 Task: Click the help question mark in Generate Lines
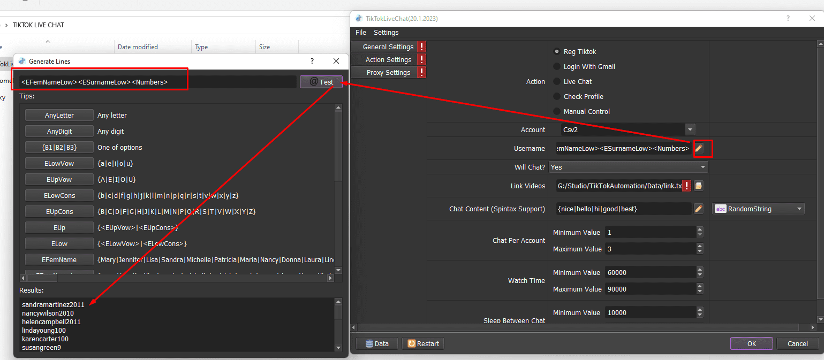pos(312,62)
